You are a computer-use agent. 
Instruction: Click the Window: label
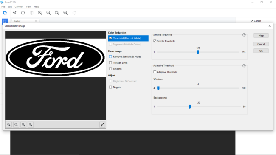[158, 79]
